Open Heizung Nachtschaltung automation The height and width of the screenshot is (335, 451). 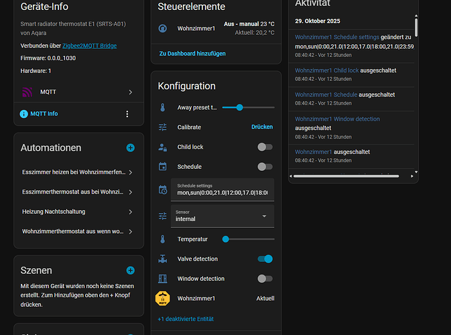point(77,212)
